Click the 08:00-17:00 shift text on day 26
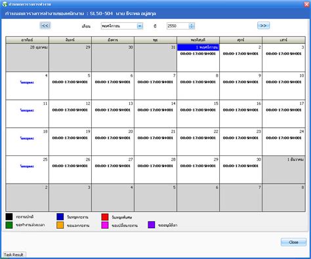The width and height of the screenshot is (311, 259). (70, 166)
